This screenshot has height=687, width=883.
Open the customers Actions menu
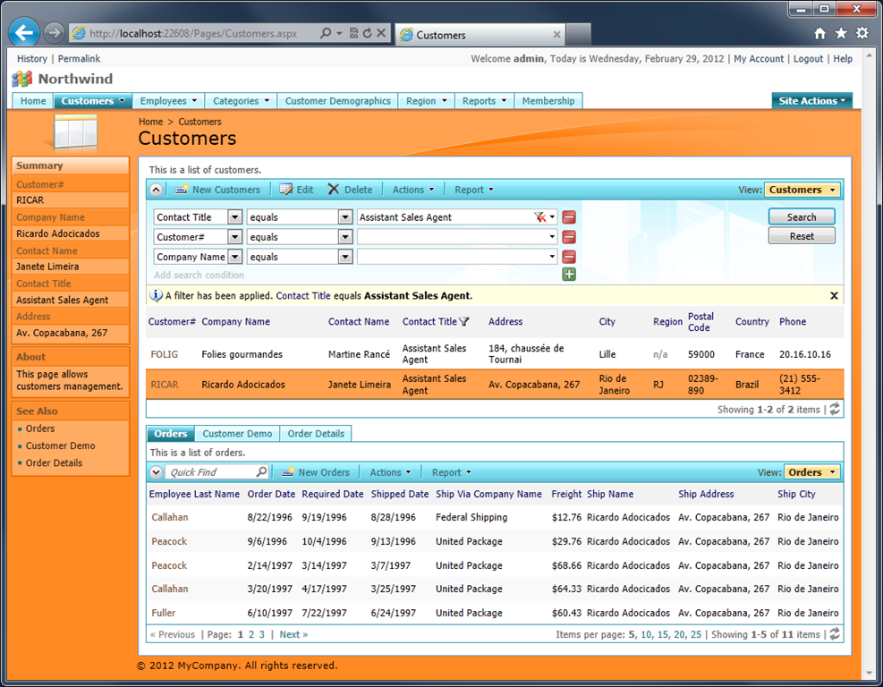pyautogui.click(x=413, y=190)
